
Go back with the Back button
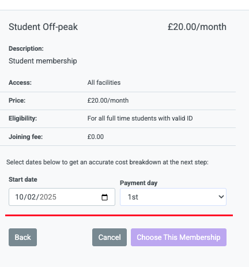[22, 237]
